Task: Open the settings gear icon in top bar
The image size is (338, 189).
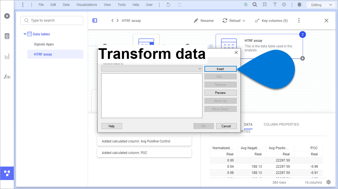Action: 284,5
